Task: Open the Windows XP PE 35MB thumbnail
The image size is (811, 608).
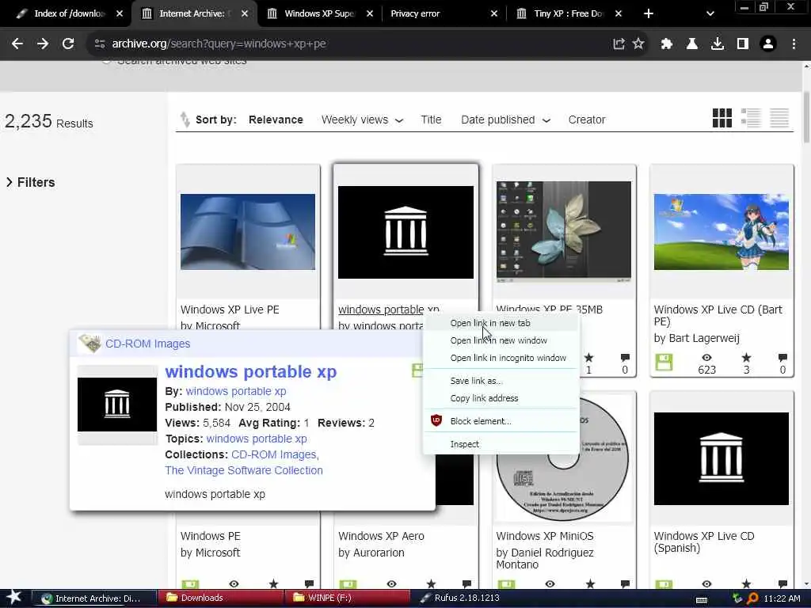Action: pos(564,232)
